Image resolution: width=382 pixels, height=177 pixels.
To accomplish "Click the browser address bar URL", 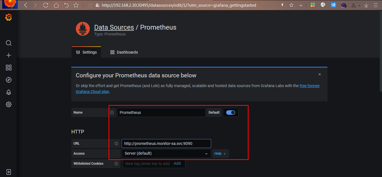I will [x=179, y=5].
